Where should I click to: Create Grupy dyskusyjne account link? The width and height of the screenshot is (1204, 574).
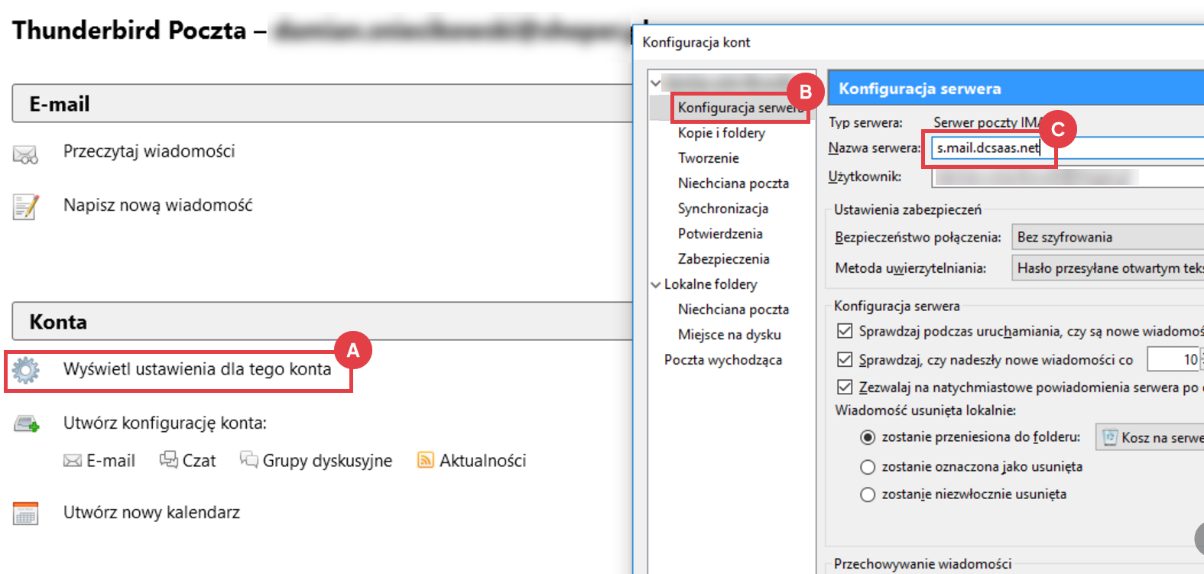click(x=327, y=461)
